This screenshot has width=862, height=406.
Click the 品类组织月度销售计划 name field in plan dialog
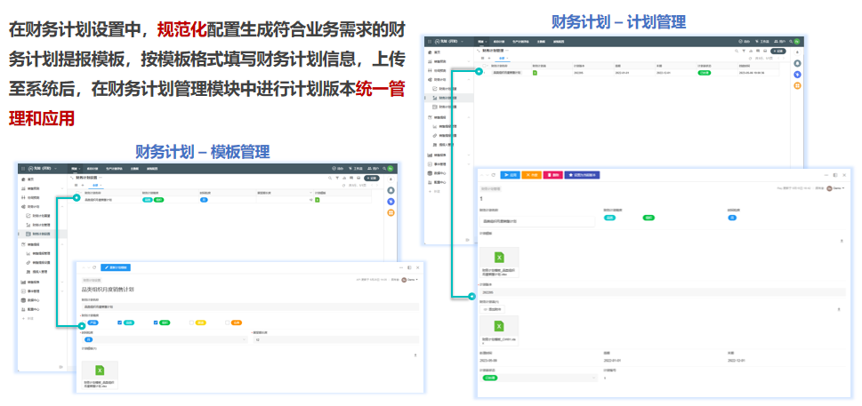point(537,221)
